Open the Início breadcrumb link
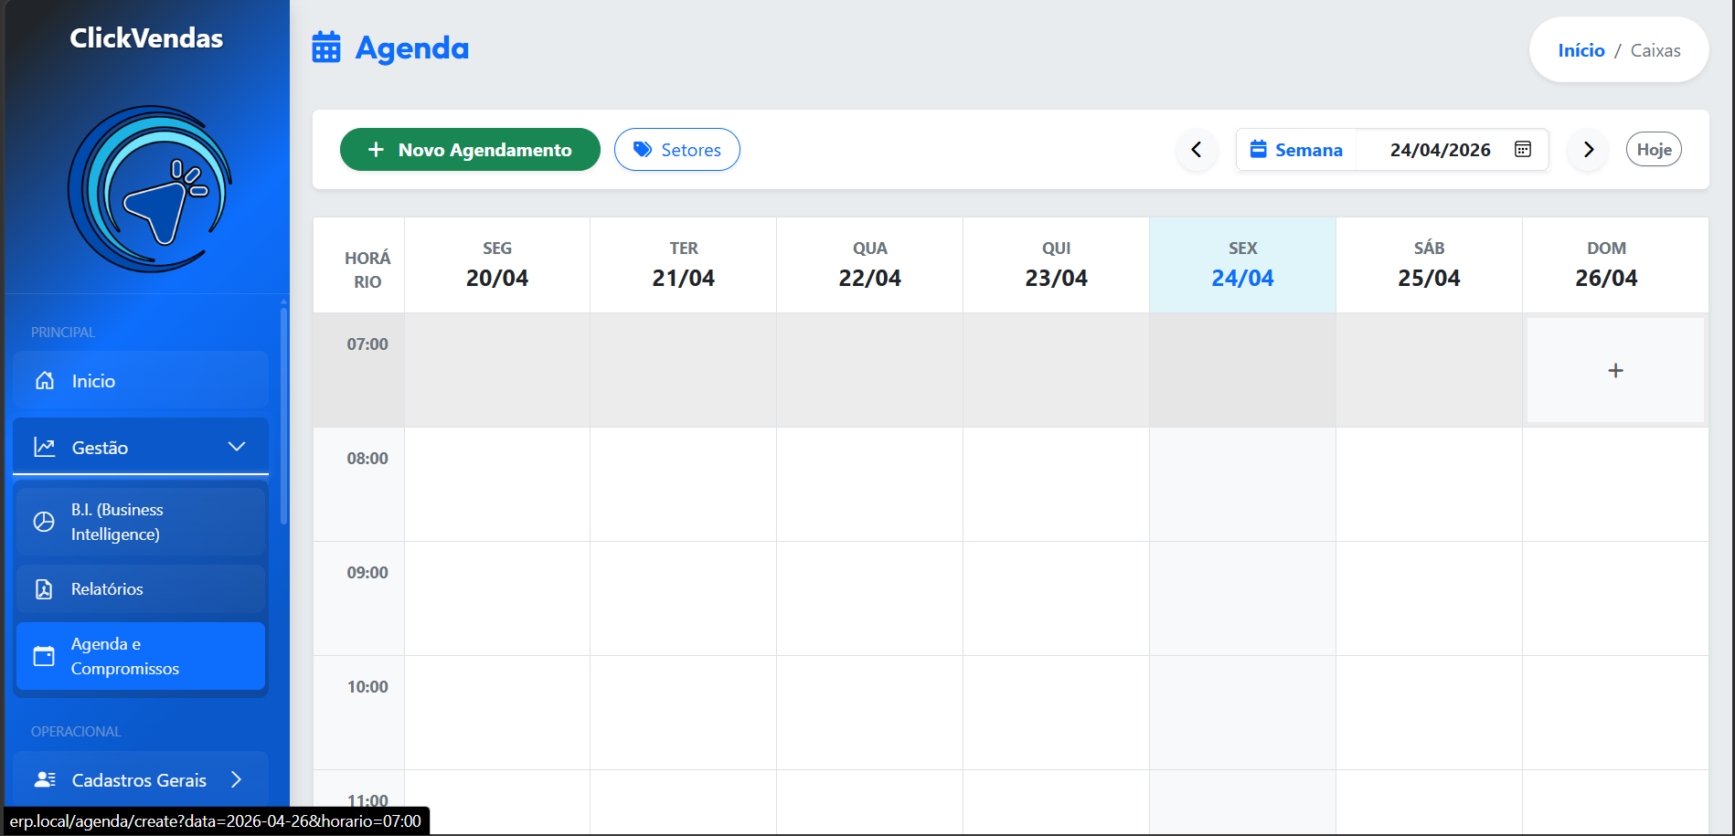The width and height of the screenshot is (1735, 836). tap(1581, 50)
